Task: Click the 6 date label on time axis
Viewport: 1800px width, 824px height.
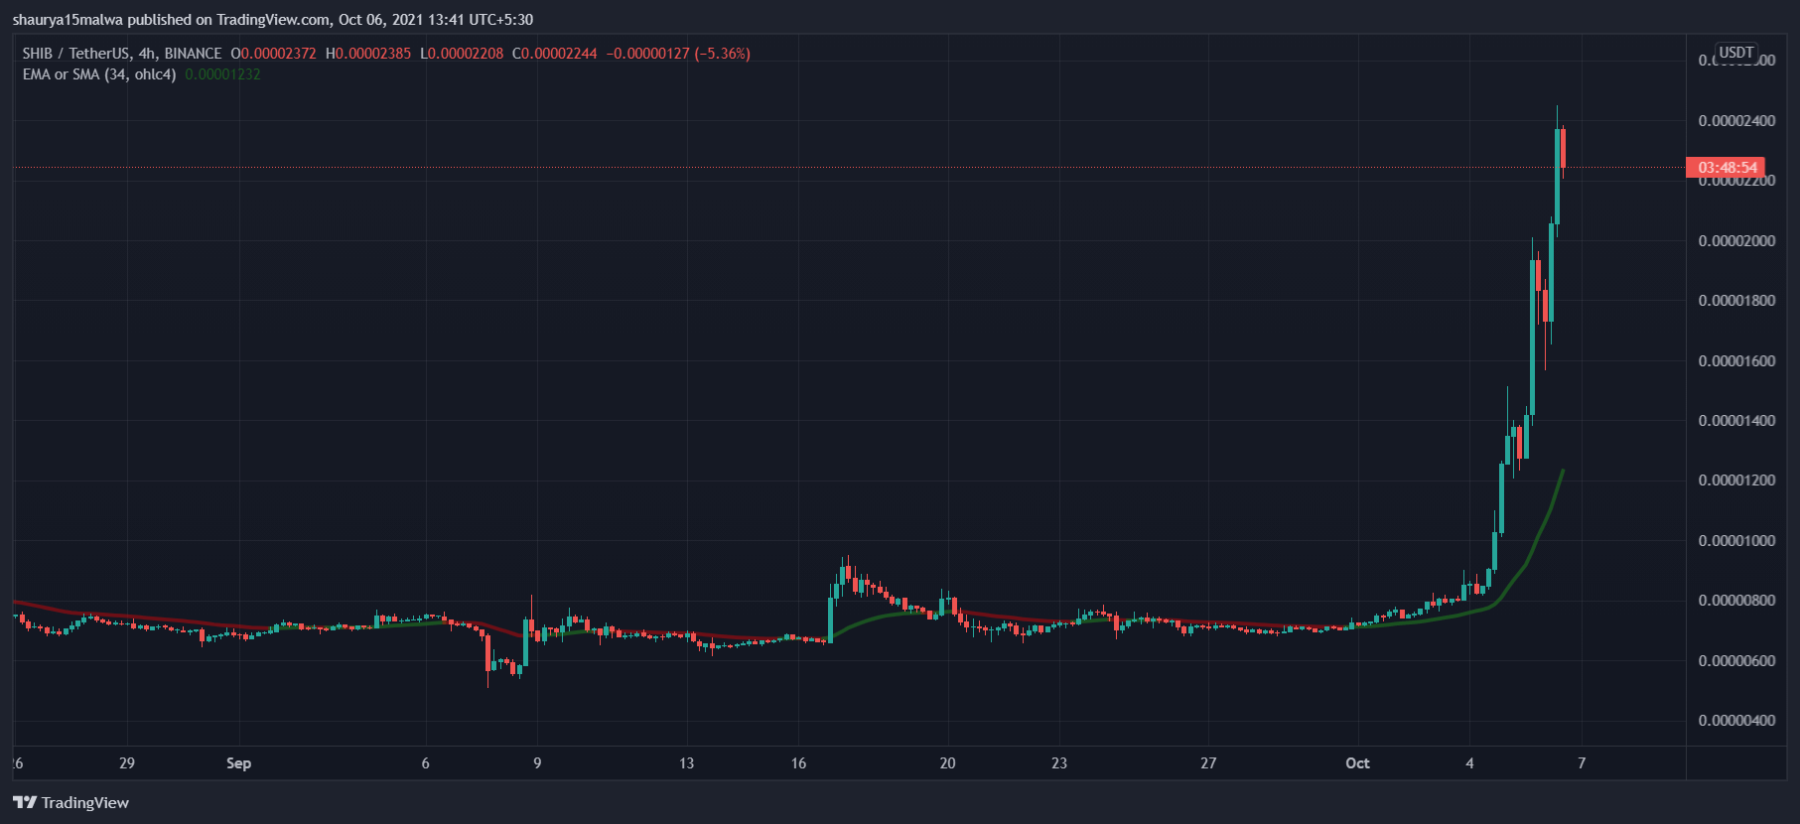Action: point(426,763)
